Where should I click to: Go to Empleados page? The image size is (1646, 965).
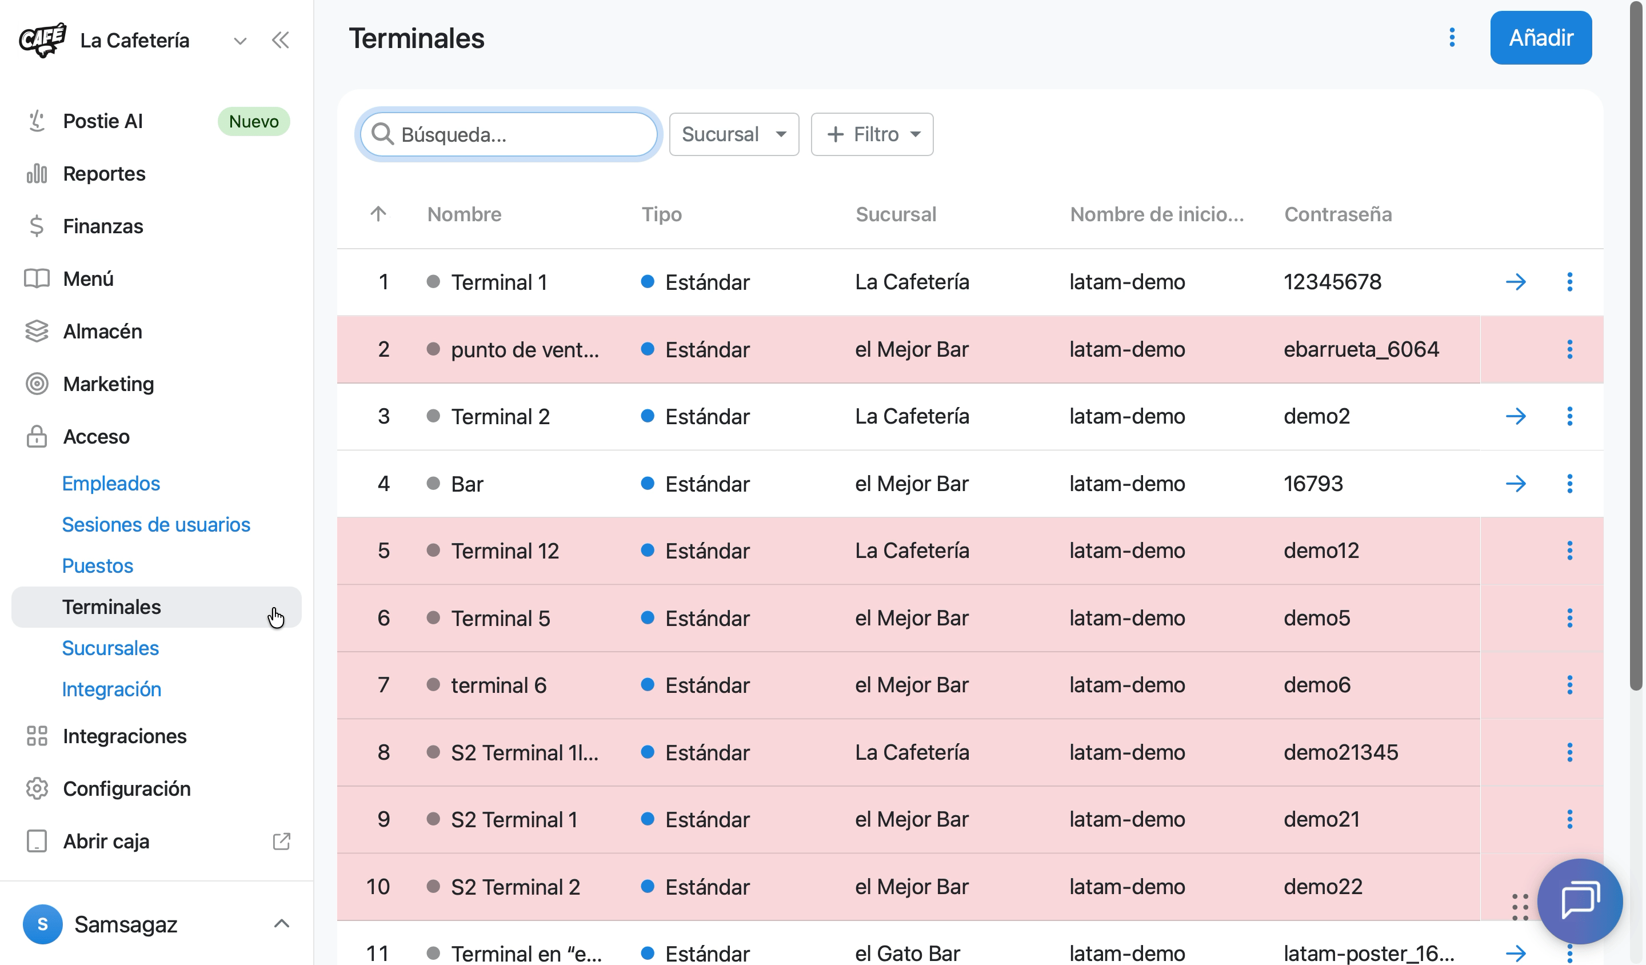click(x=111, y=484)
